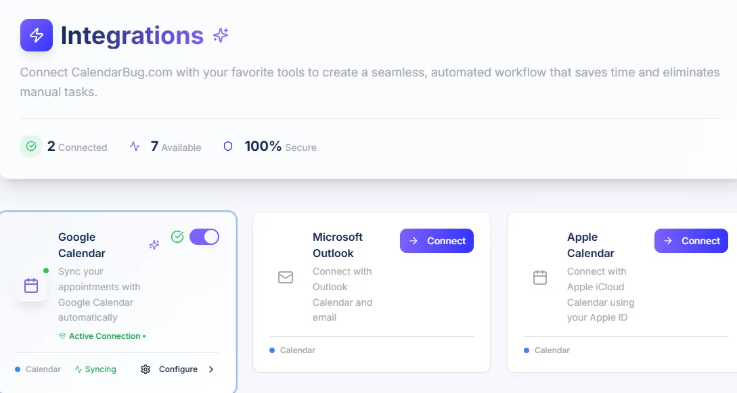The height and width of the screenshot is (393, 737).
Task: Open the Configure option for Google Calendar
Action: (x=178, y=369)
